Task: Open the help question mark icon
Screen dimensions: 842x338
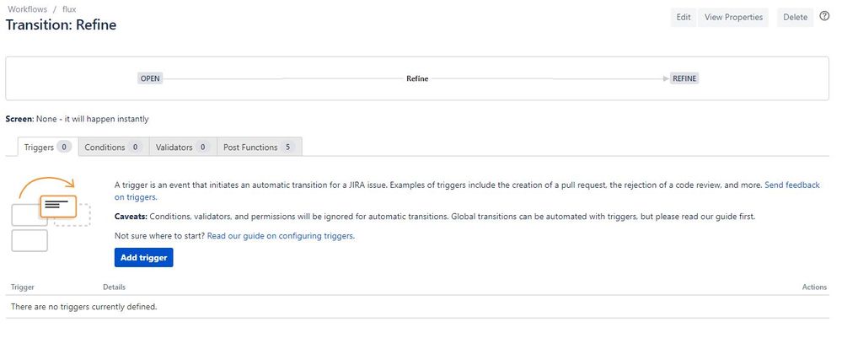Action: (824, 16)
